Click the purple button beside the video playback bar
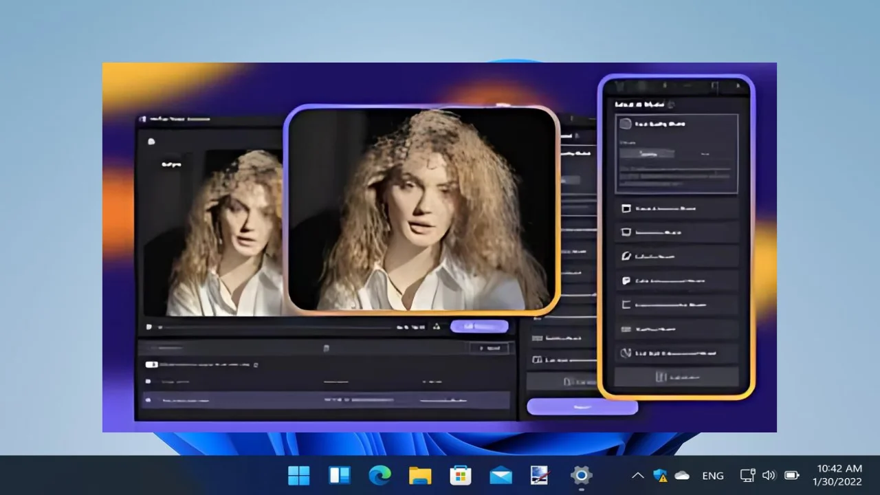This screenshot has height=495, width=880. point(479,327)
